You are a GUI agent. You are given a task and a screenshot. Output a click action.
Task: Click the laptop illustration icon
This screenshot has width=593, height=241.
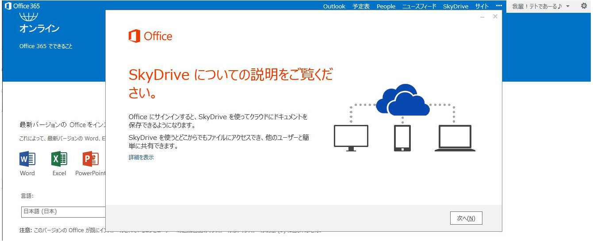[455, 138]
